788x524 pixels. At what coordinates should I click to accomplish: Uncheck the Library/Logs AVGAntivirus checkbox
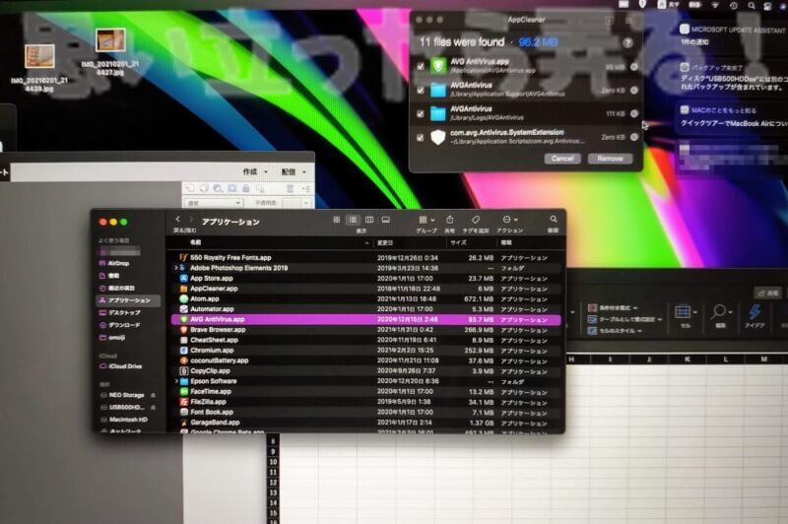[421, 114]
